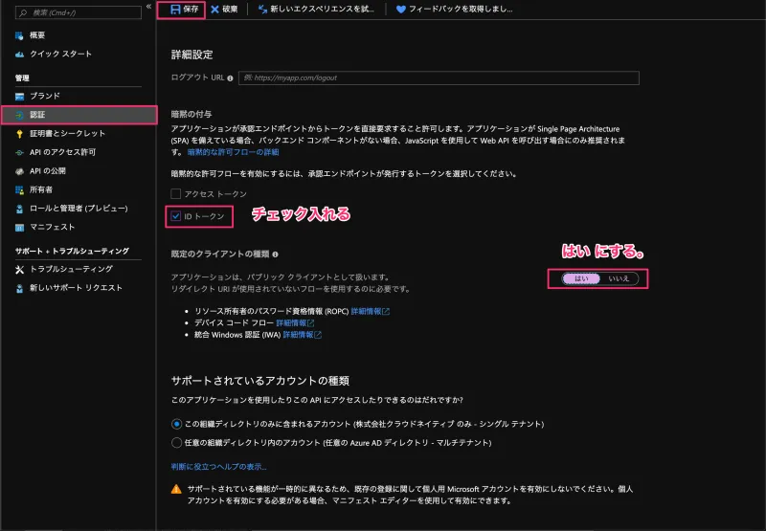Screen dimensions: 766x531
Task: Click the クイック スタート cloud icon
Action: (x=19, y=55)
